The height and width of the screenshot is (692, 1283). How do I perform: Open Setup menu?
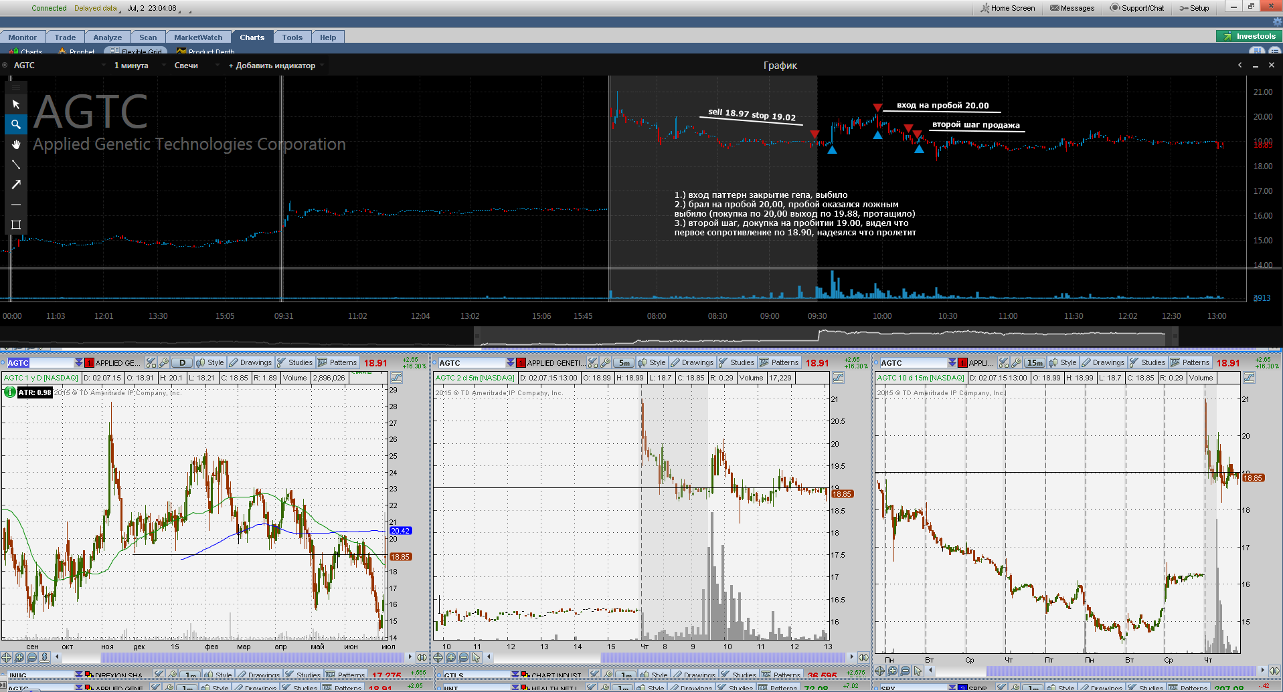1194,8
